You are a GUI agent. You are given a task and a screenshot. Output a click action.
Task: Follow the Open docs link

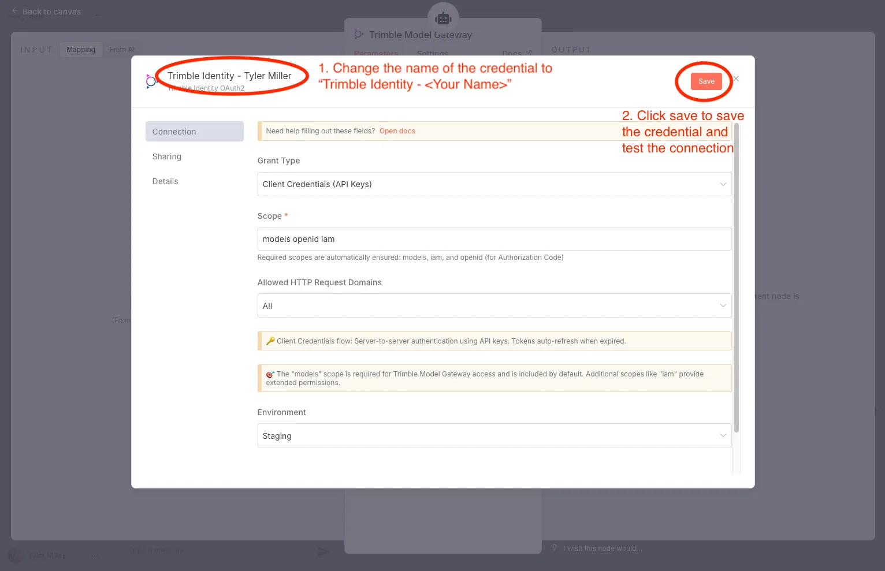pos(397,131)
